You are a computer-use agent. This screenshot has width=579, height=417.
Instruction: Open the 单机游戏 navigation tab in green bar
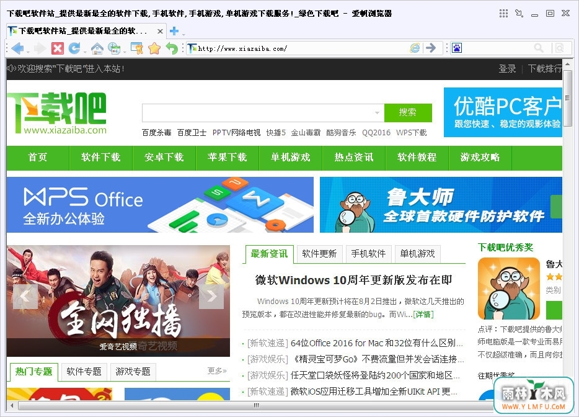click(291, 158)
